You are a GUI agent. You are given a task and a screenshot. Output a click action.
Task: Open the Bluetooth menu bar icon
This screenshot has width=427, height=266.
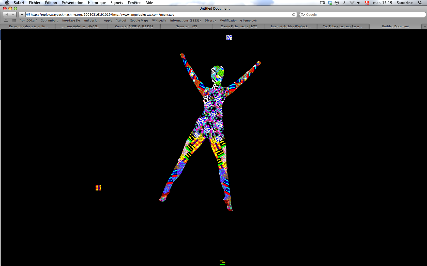click(x=344, y=3)
